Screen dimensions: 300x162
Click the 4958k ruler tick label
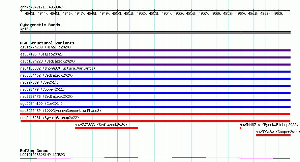pos(216,13)
